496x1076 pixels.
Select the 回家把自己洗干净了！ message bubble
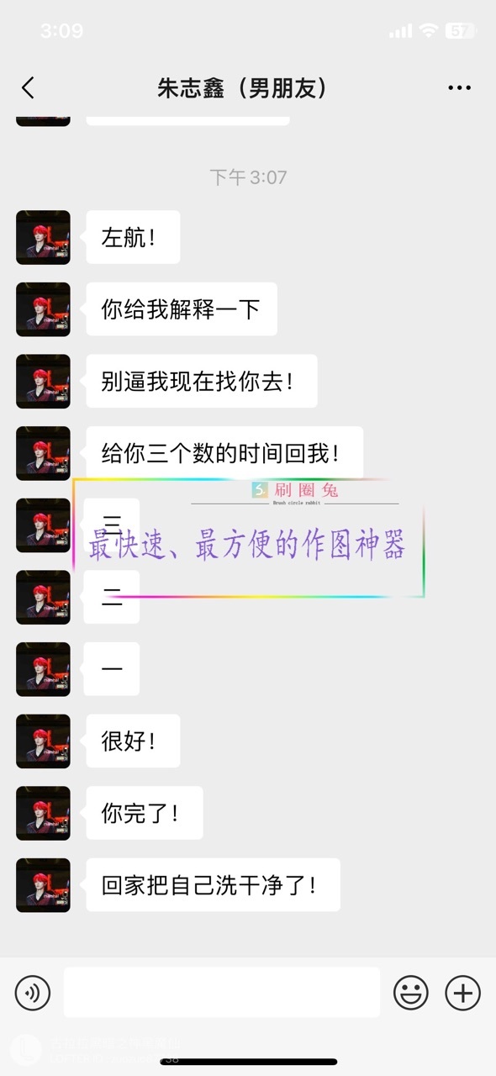point(213,884)
